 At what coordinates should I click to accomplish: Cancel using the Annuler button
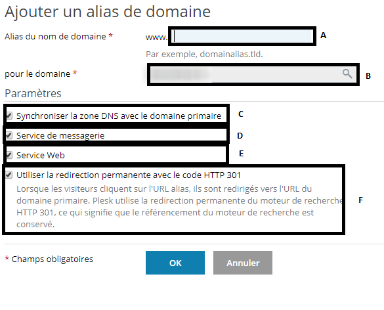[243, 263]
